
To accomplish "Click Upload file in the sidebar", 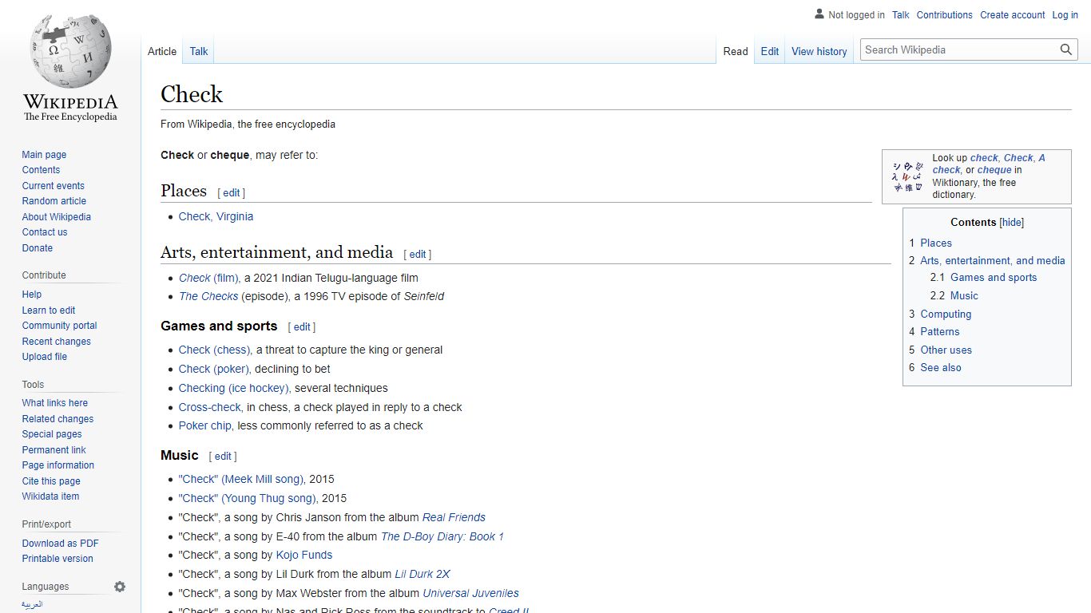I will tap(45, 357).
